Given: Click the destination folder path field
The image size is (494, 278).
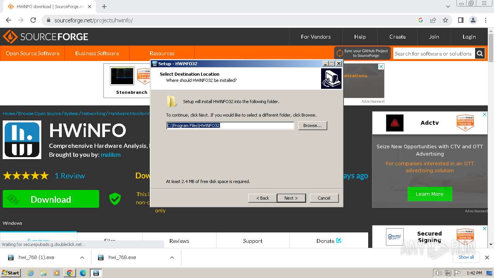Looking at the screenshot, I should point(230,125).
